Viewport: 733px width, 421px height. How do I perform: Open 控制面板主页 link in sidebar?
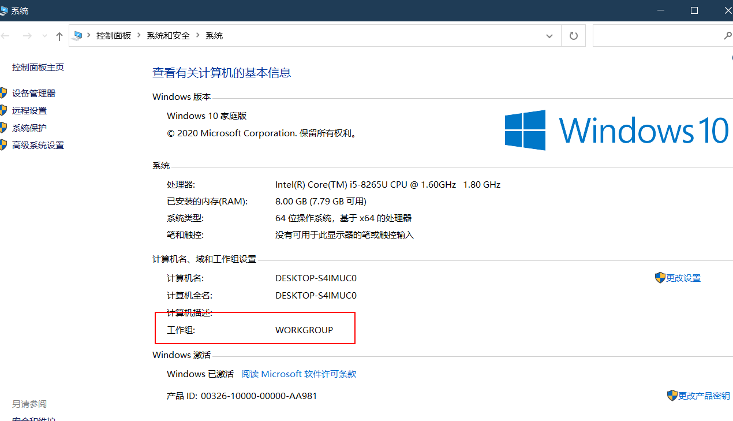(38, 68)
